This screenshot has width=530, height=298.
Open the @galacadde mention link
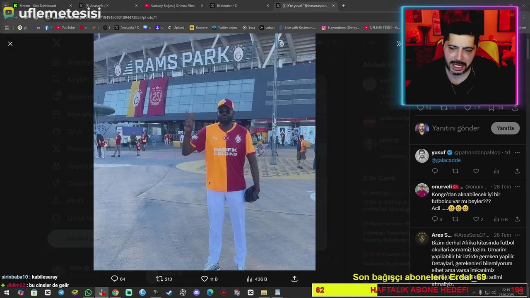coord(446,160)
